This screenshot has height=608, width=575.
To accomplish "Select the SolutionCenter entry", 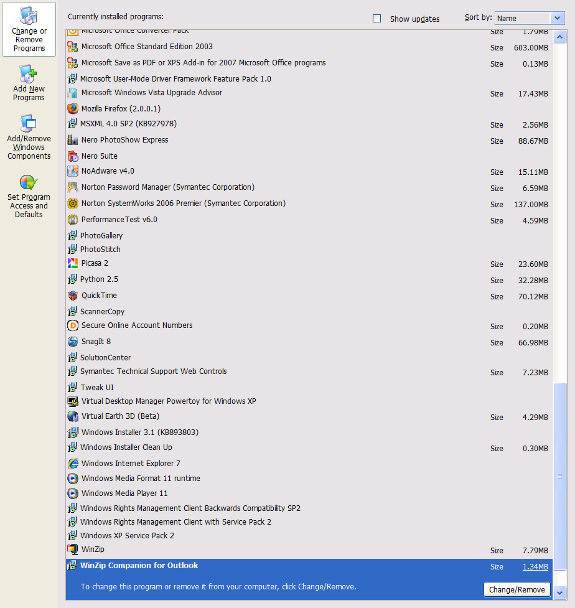I will pyautogui.click(x=309, y=357).
